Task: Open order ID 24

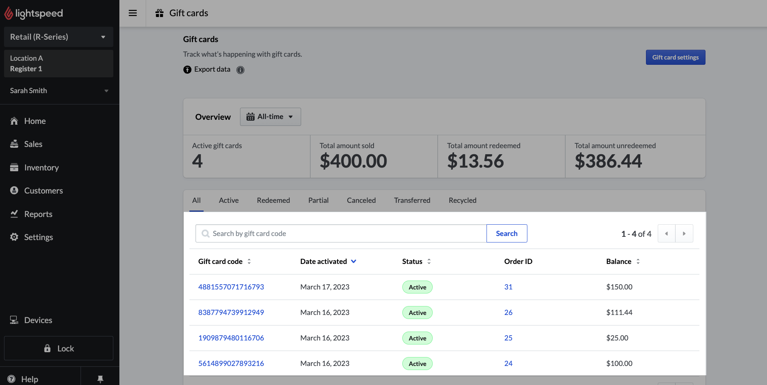Action: click(508, 364)
